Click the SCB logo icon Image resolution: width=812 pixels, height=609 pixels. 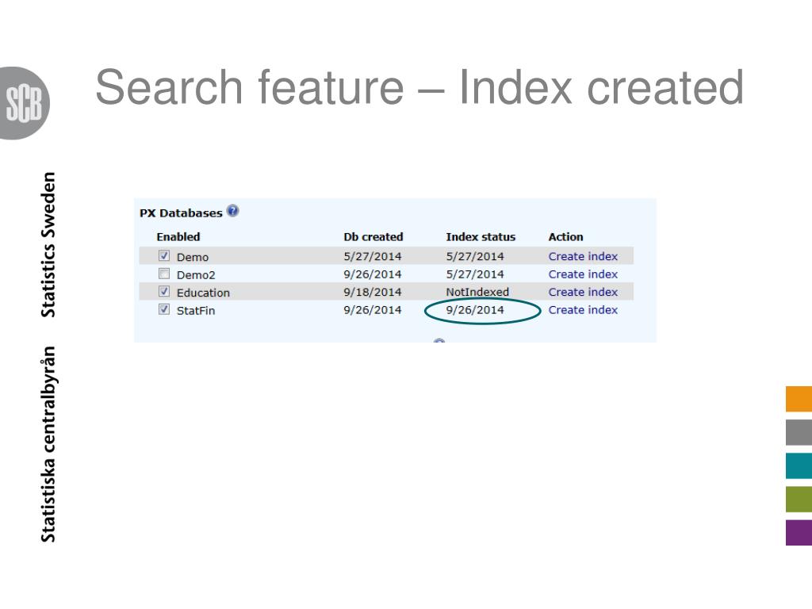26,104
